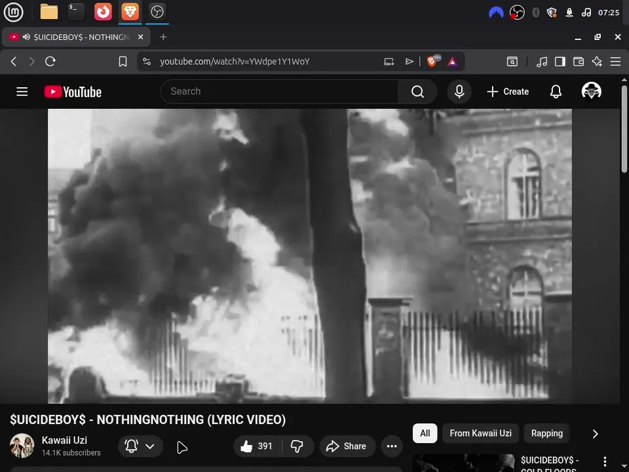This screenshot has width=629, height=472.
Task: Bookmark this page
Action: [x=123, y=62]
